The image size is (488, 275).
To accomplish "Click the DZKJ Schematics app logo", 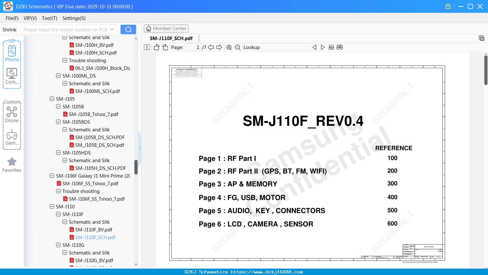I will (8, 6).
